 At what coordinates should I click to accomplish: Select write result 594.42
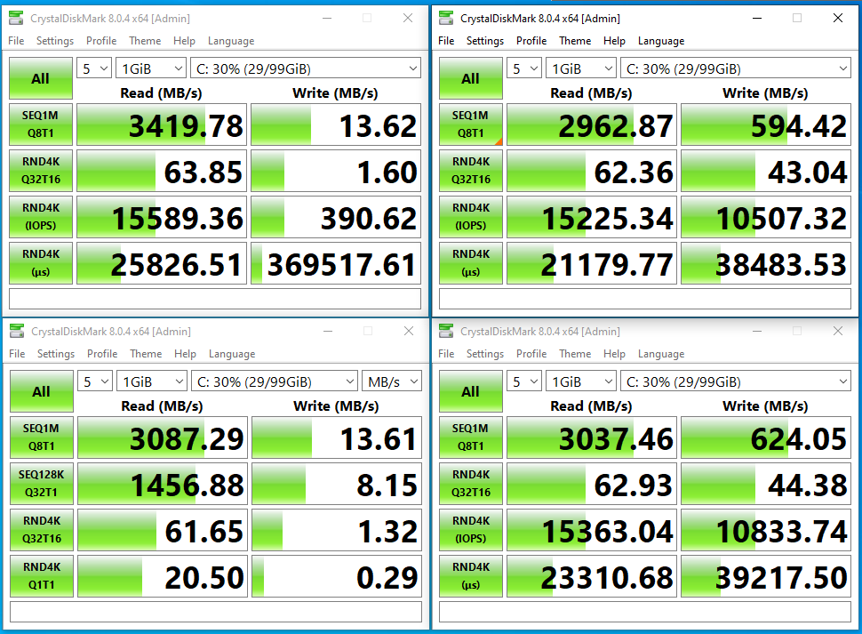(766, 124)
